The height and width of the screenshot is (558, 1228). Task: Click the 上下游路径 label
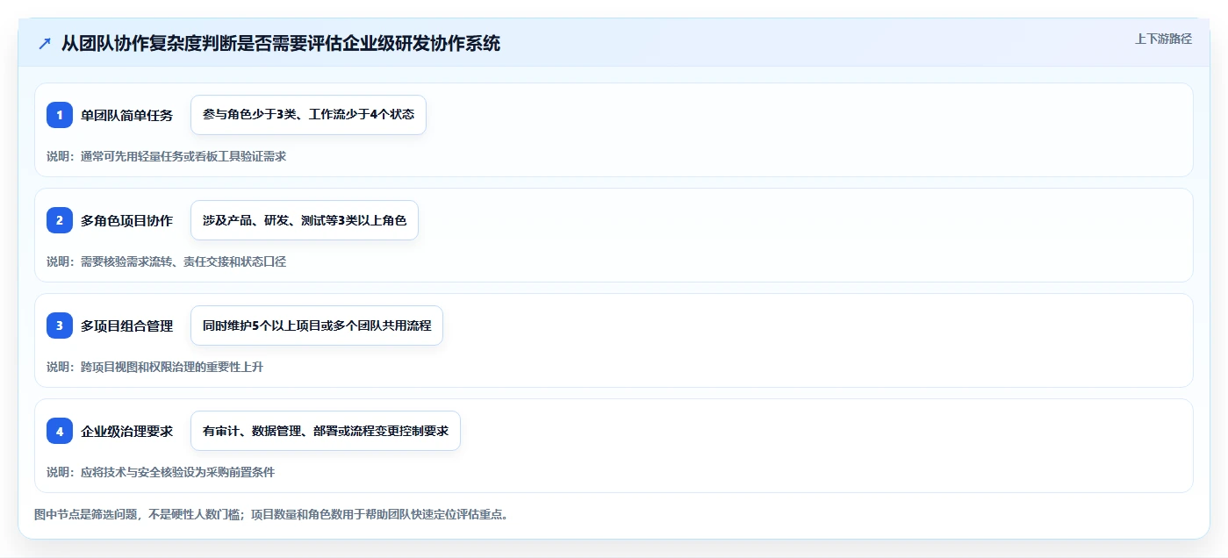[x=1163, y=39]
